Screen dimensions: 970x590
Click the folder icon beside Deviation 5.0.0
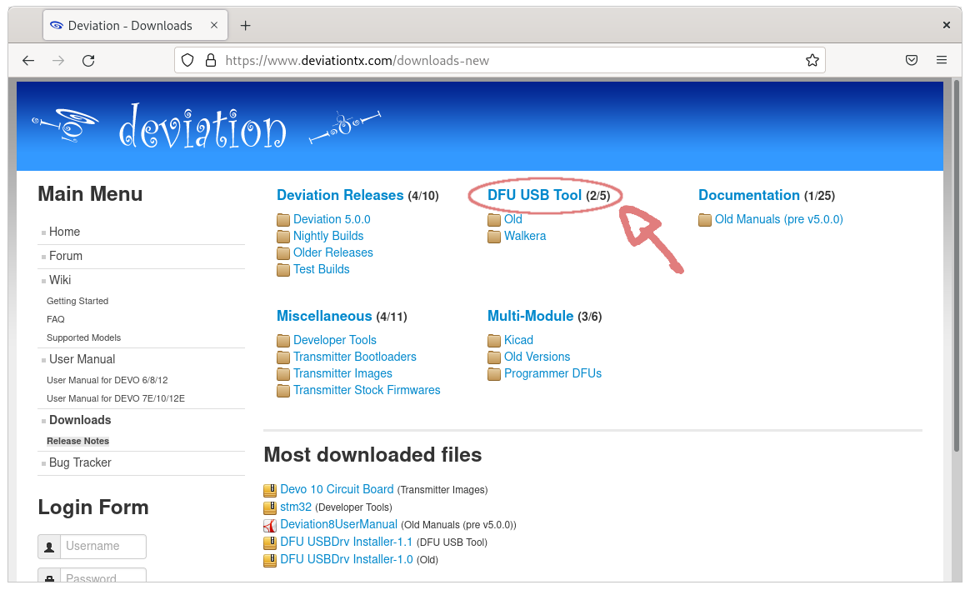[x=283, y=219]
